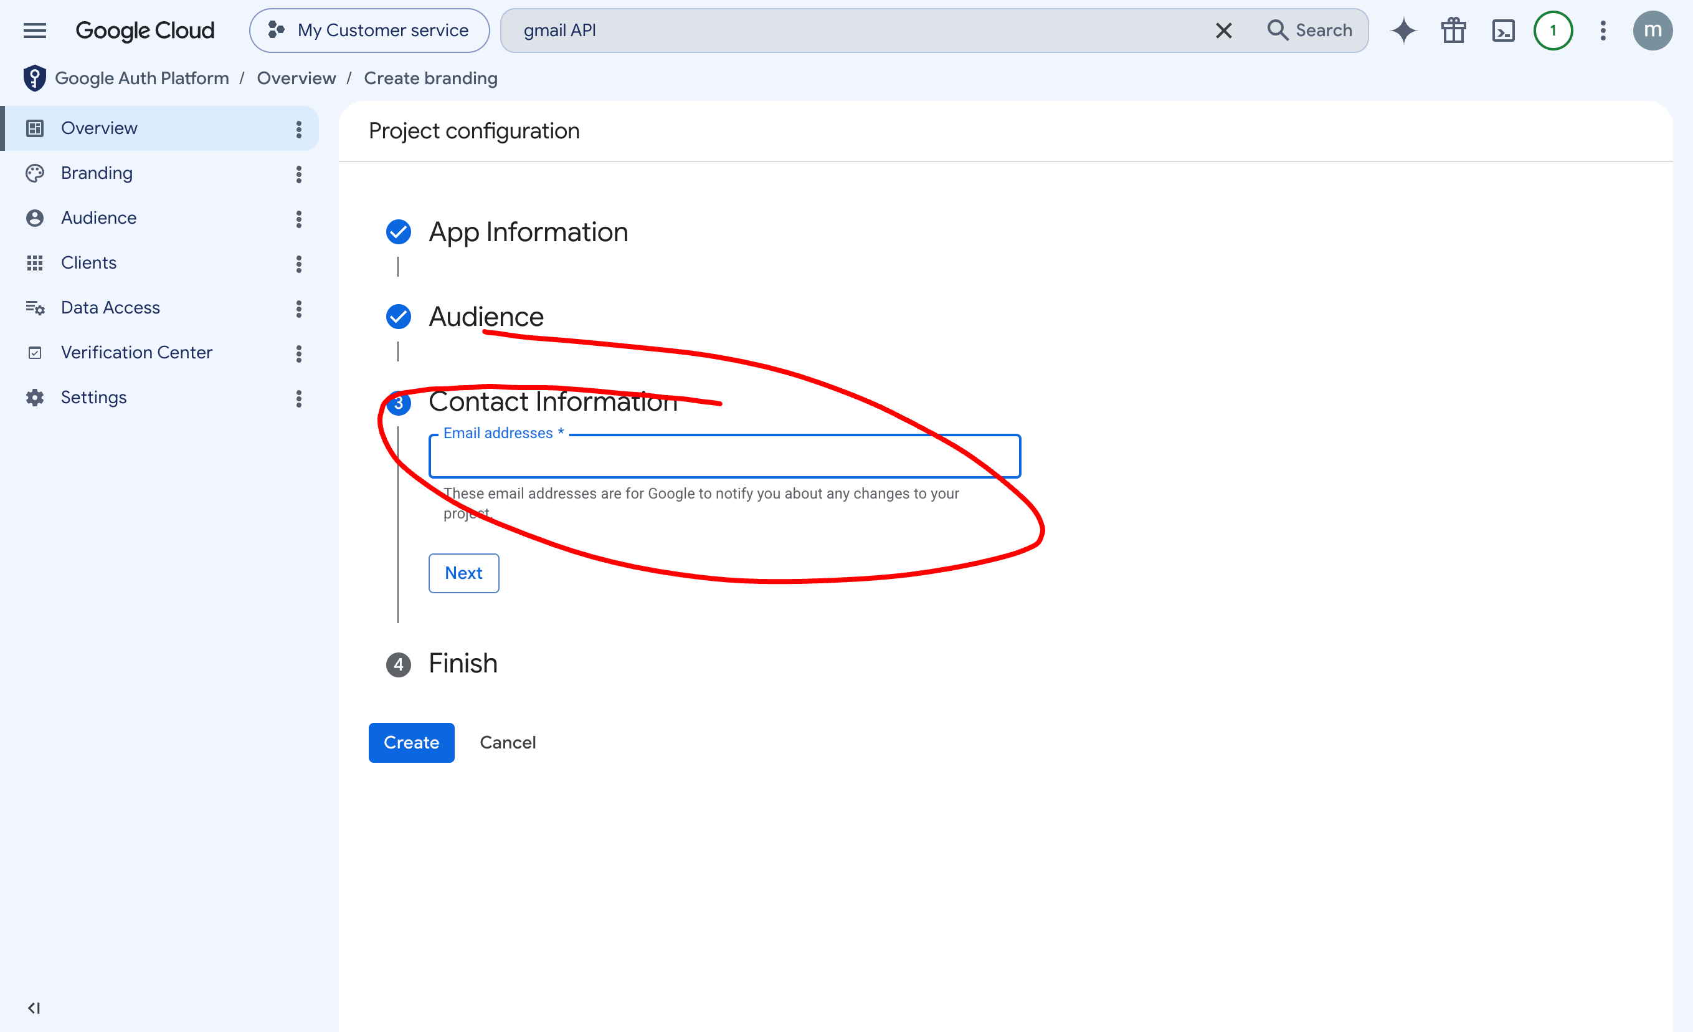Click the Cancel button

pyautogui.click(x=508, y=743)
